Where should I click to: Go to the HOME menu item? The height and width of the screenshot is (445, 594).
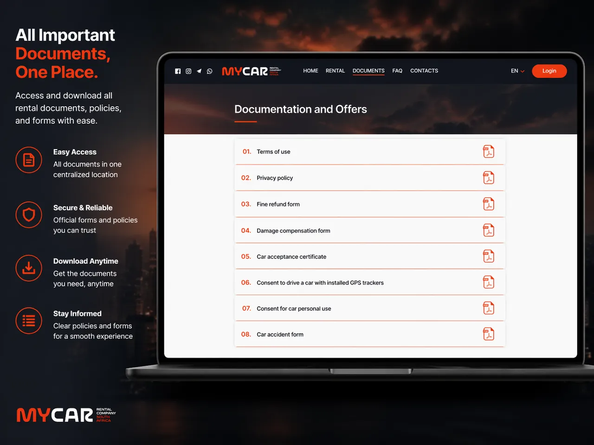point(310,71)
